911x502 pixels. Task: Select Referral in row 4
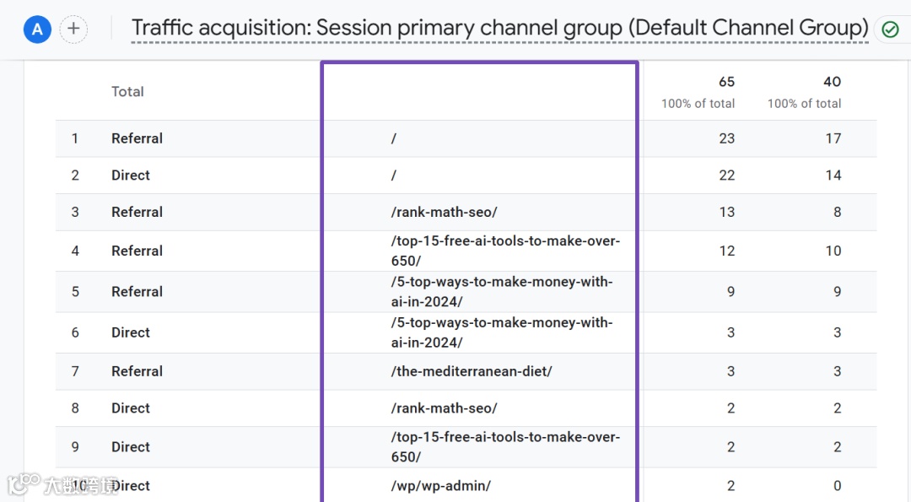[x=137, y=251]
